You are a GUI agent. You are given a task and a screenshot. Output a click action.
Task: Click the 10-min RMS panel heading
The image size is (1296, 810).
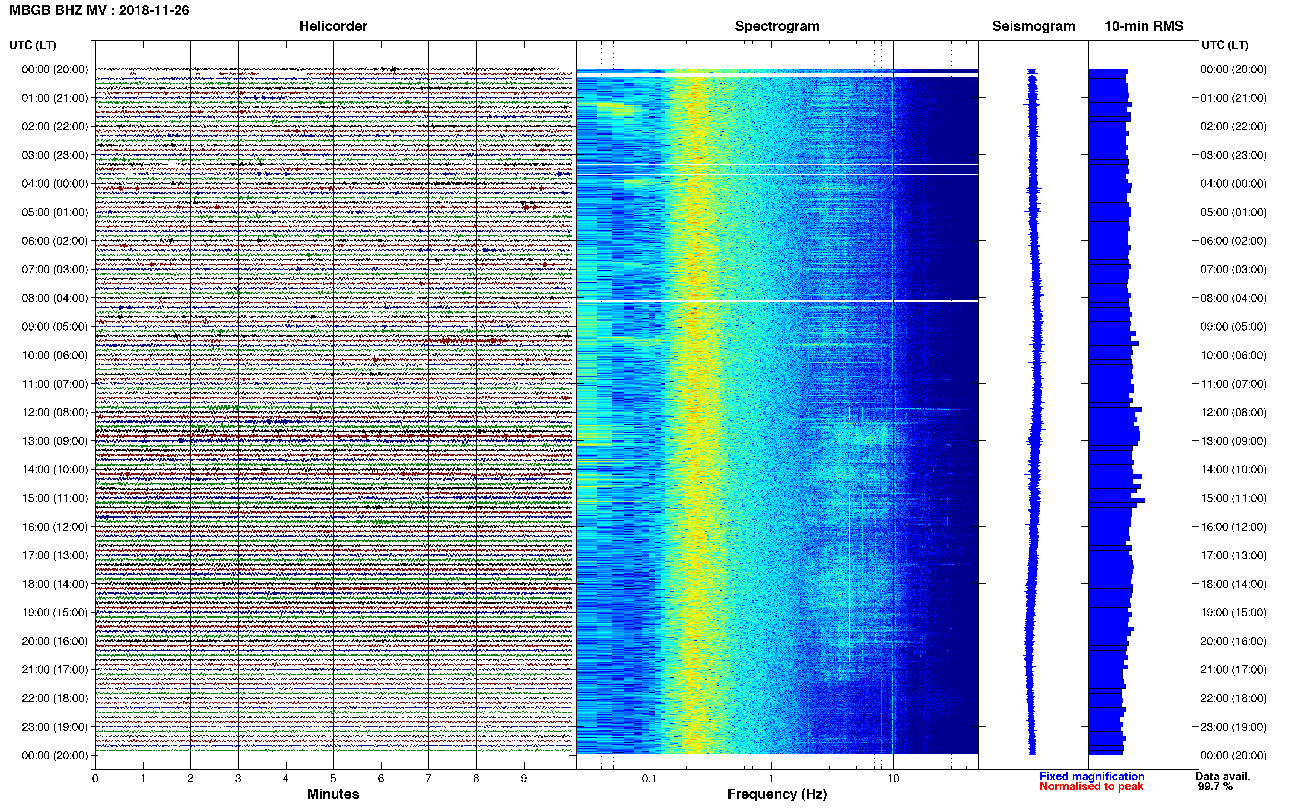(1144, 26)
